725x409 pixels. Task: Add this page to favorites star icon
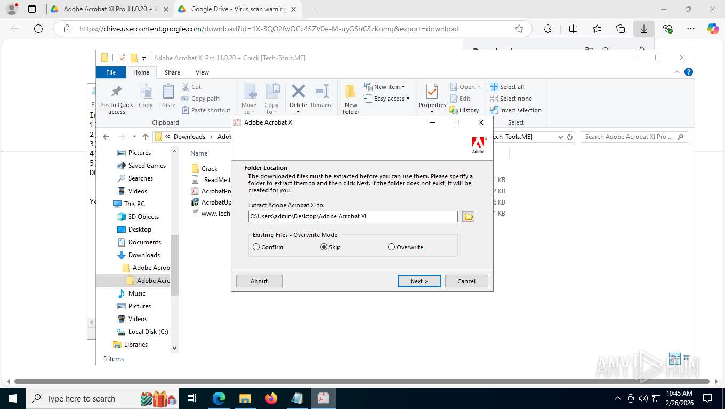point(519,29)
